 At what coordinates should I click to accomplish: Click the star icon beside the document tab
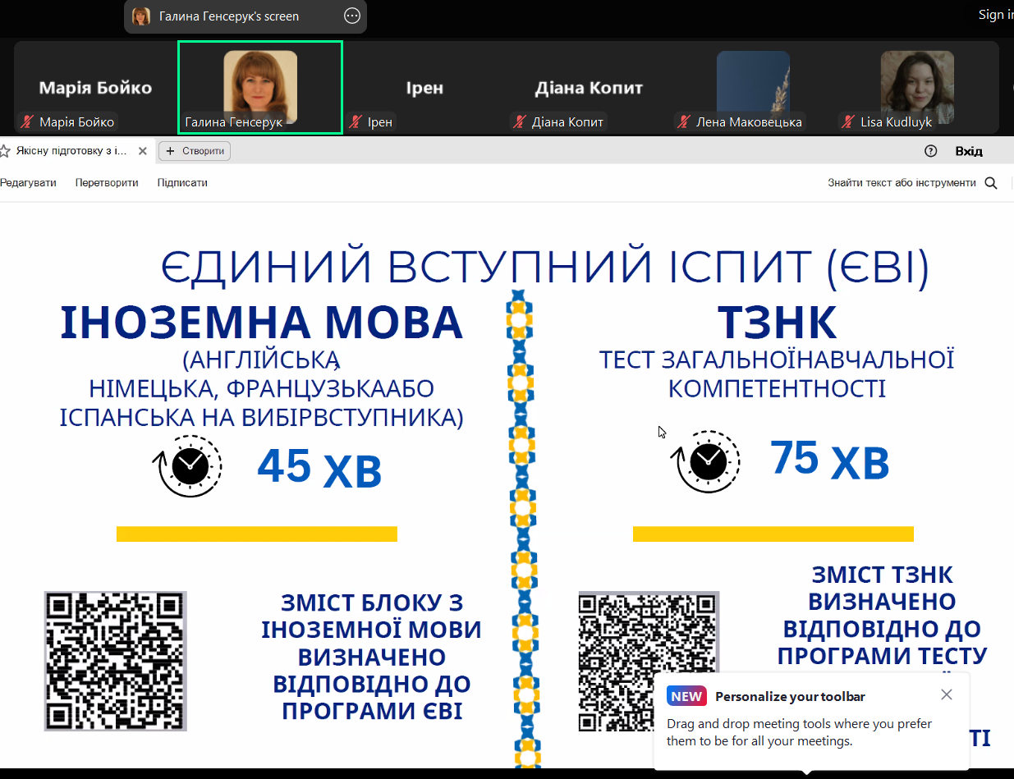tap(7, 150)
